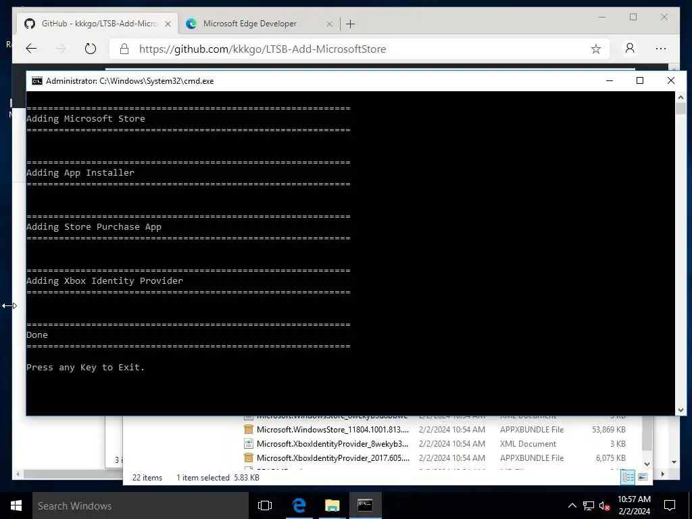692x519 pixels.
Task: Close the Administrator cmd.exe window
Action: coord(671,81)
